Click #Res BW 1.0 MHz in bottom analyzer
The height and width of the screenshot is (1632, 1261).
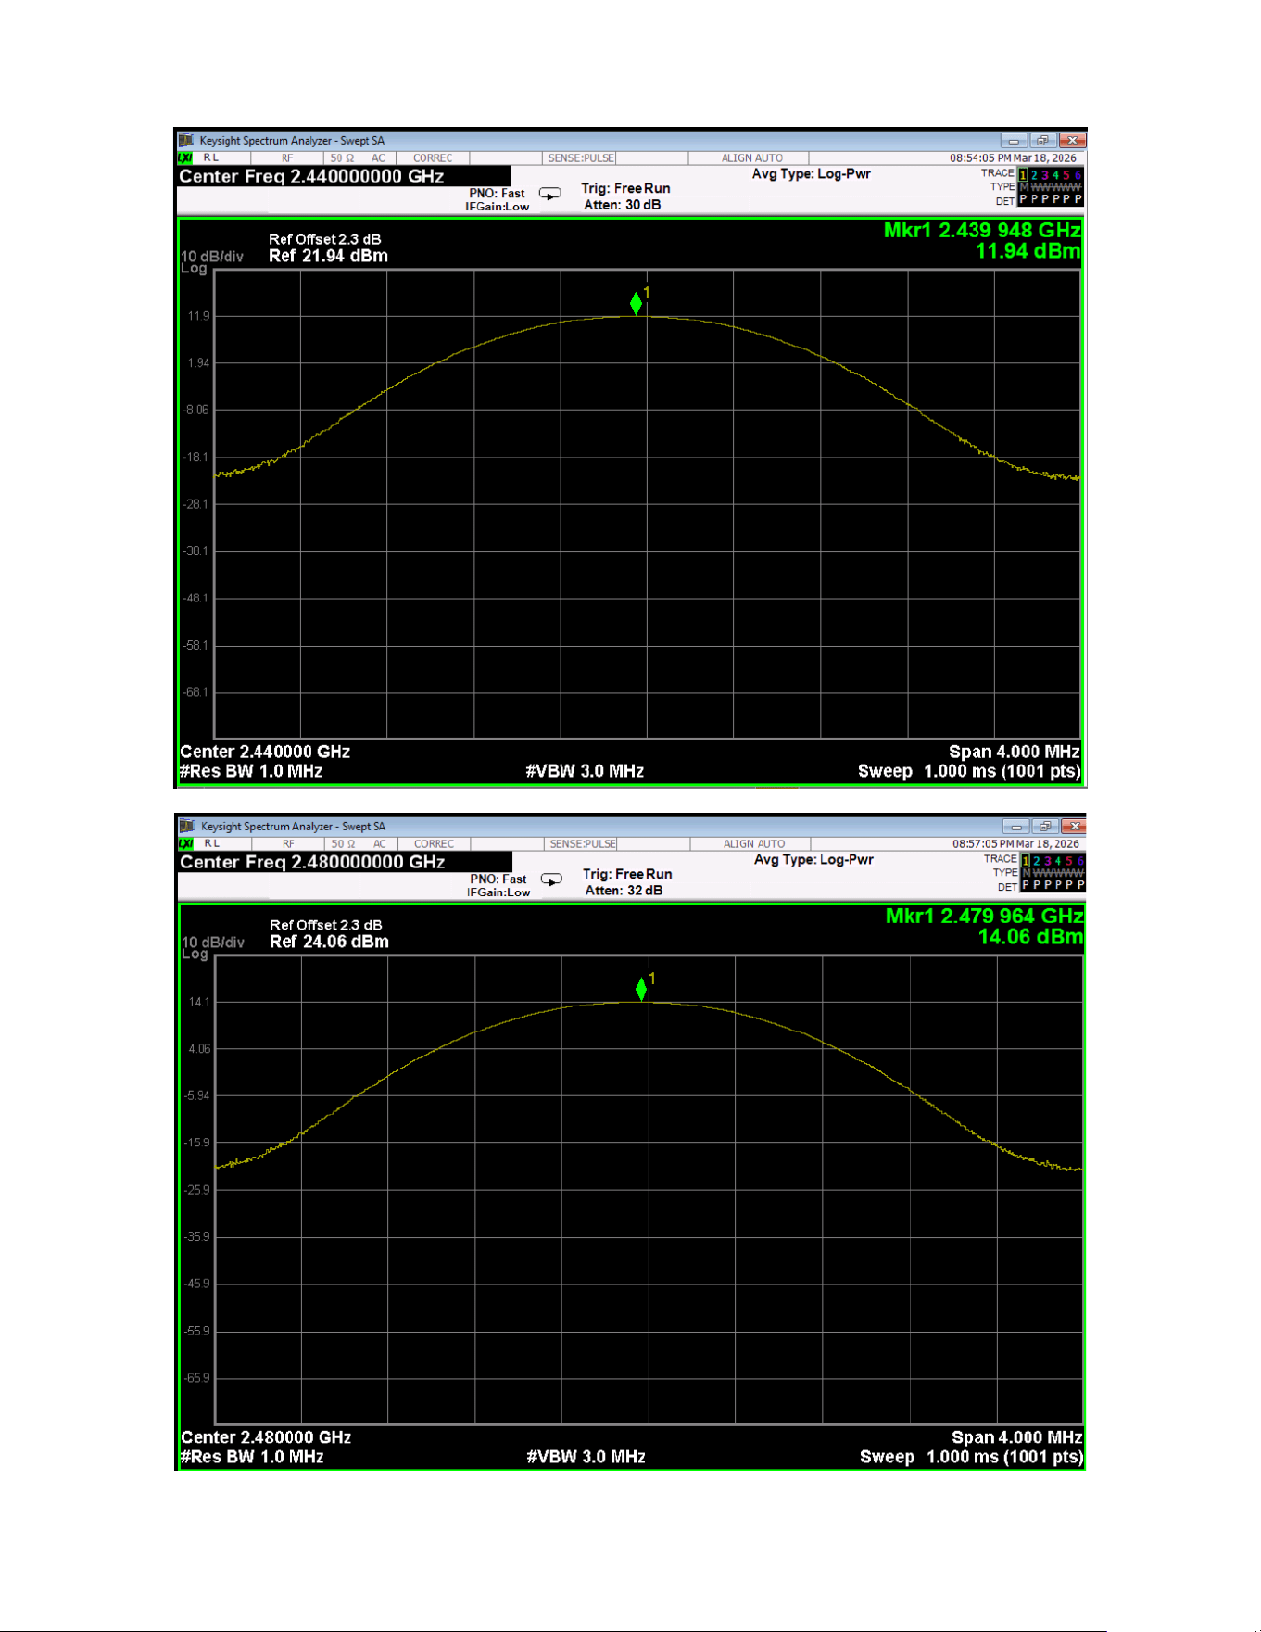[252, 1457]
